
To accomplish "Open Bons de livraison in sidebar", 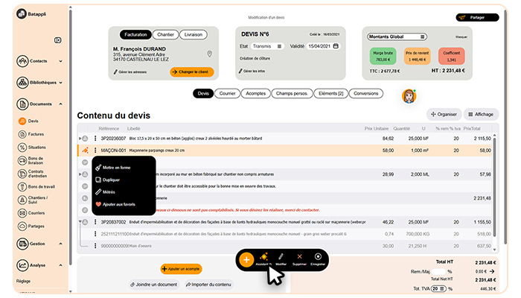I will [31, 161].
